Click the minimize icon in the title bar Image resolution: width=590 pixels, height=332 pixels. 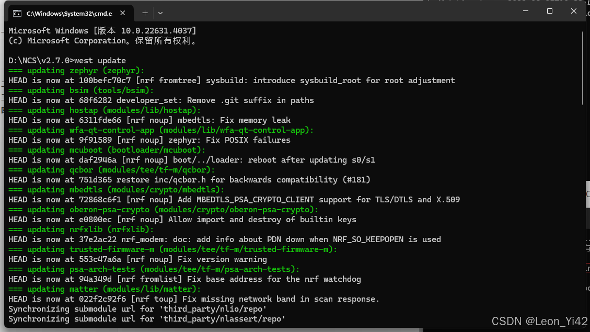click(525, 11)
